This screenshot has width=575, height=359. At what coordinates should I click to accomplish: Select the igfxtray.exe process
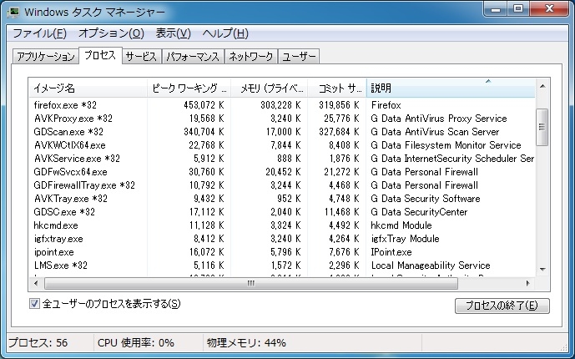(x=281, y=239)
